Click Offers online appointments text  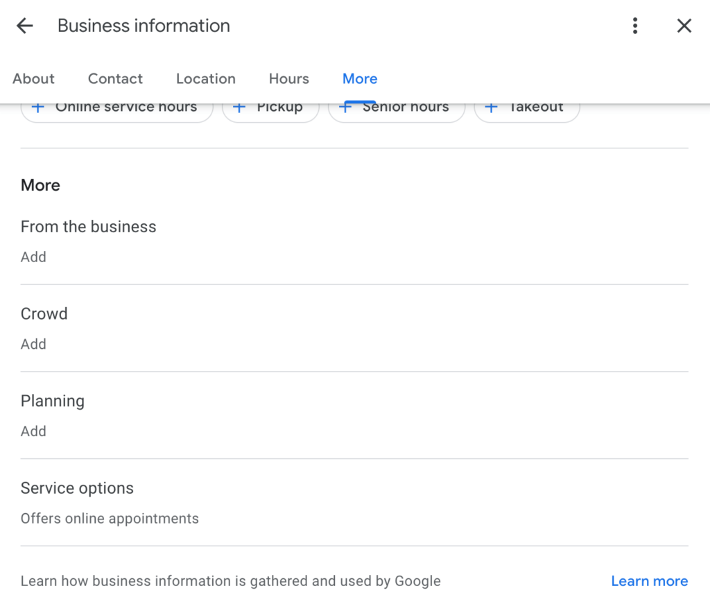pos(110,519)
